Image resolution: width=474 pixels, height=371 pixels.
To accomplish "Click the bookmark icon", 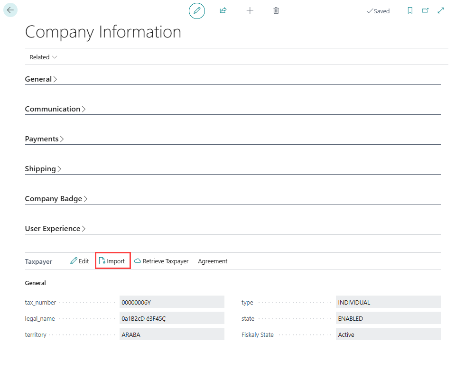I will point(410,10).
